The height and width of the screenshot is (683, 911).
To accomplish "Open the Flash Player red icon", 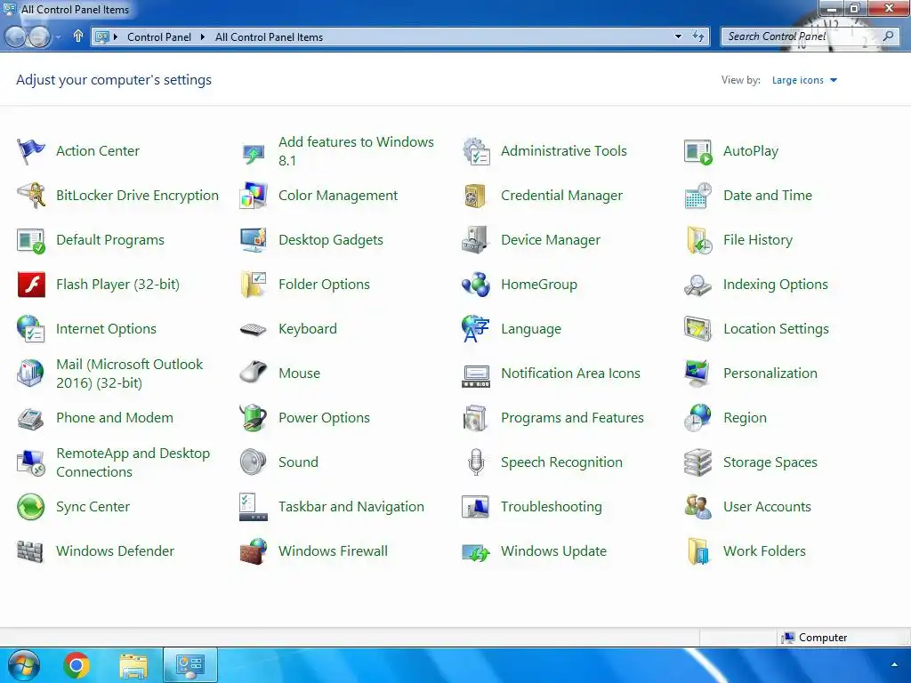I will coord(31,285).
